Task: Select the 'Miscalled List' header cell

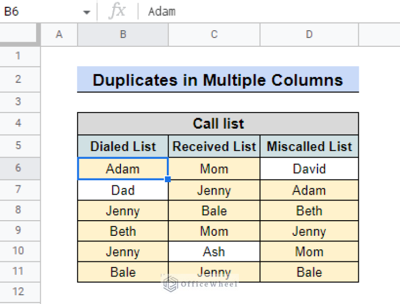Action: pyautogui.click(x=309, y=146)
